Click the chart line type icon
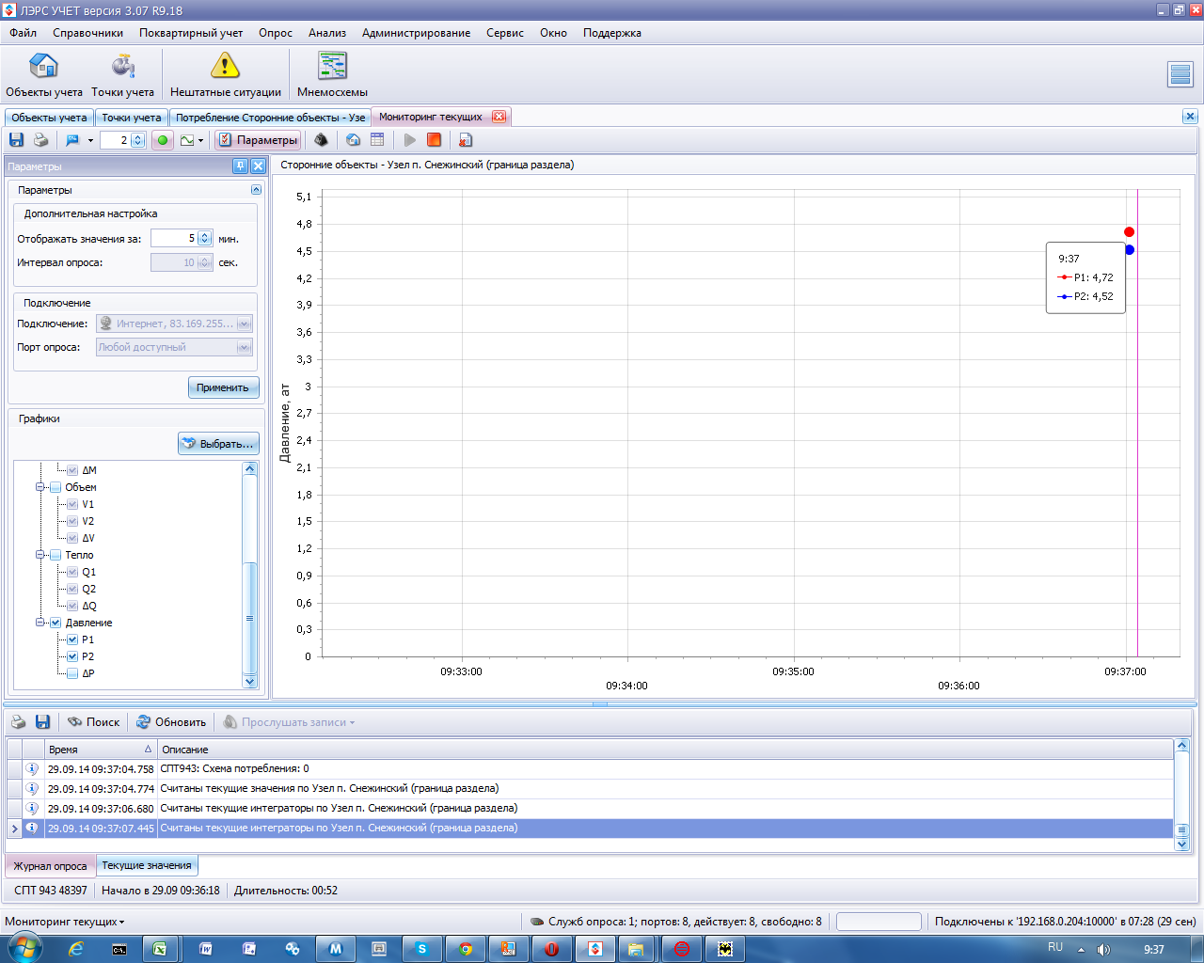 pos(187,140)
